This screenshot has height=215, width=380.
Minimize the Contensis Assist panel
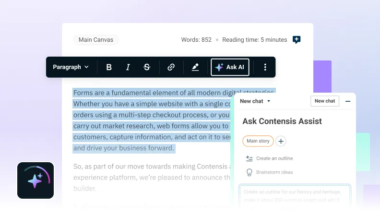click(348, 101)
